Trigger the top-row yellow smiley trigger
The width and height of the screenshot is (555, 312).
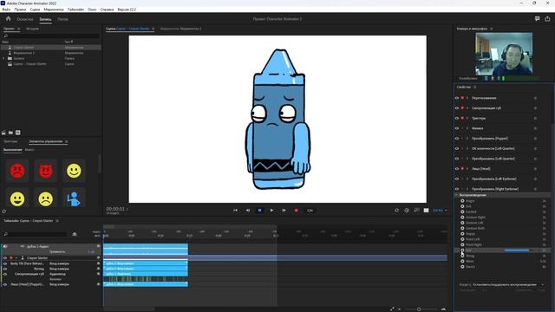pos(74,171)
